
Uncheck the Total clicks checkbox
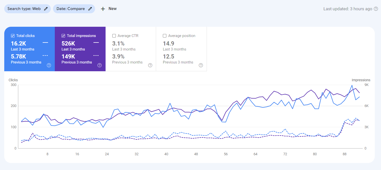[13, 36]
